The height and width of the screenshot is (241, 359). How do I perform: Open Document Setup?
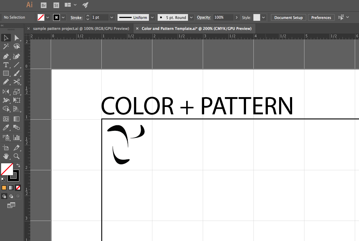288,17
